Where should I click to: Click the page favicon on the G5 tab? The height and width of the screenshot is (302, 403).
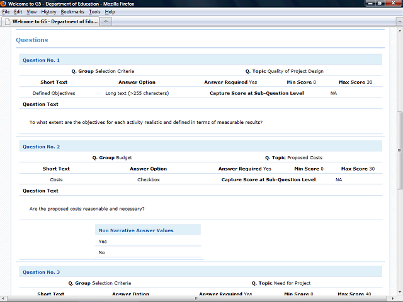(7, 21)
